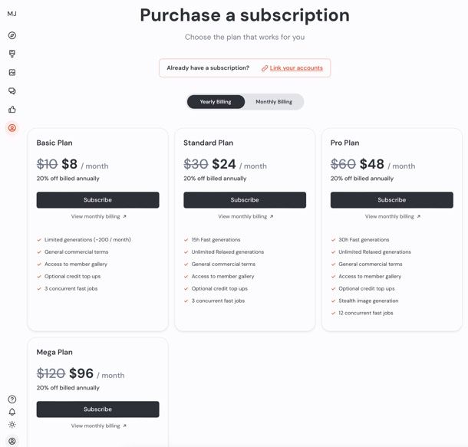Open the Create paintbrush icon in sidebar
Viewport: 468px width, 447px height.
coord(12,54)
